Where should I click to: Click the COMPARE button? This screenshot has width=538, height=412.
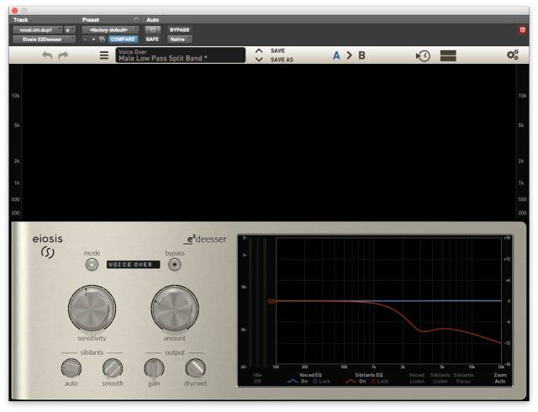123,40
